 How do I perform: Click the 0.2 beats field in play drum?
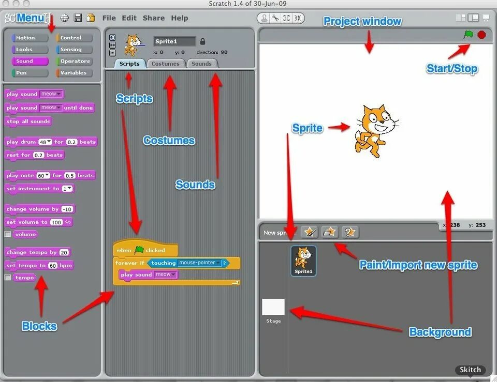point(71,142)
